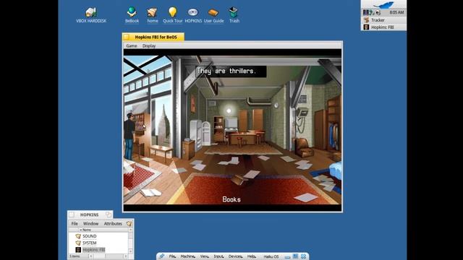Click the 8:05 AM clock in Deskbar
Viewport: 463px width, 260px height.
click(396, 12)
